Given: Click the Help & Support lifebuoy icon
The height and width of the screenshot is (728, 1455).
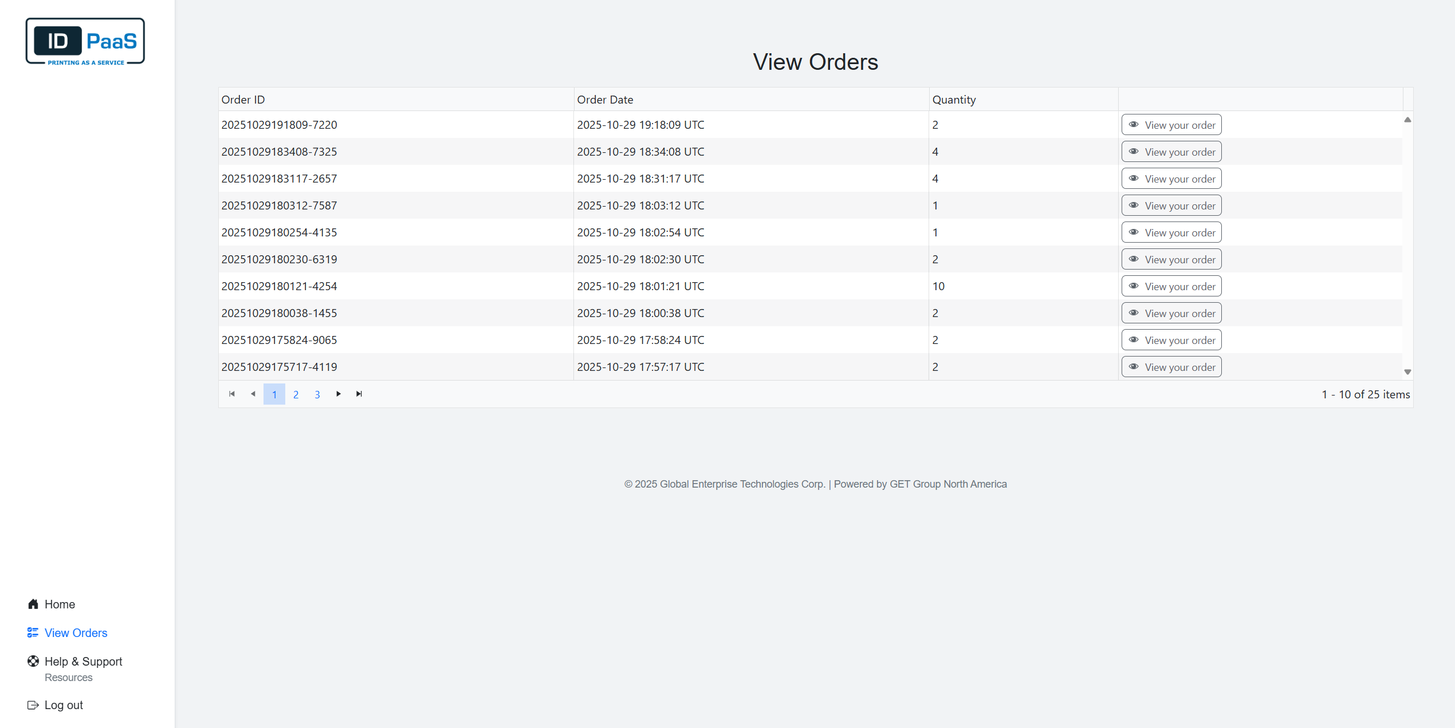Looking at the screenshot, I should coord(33,661).
